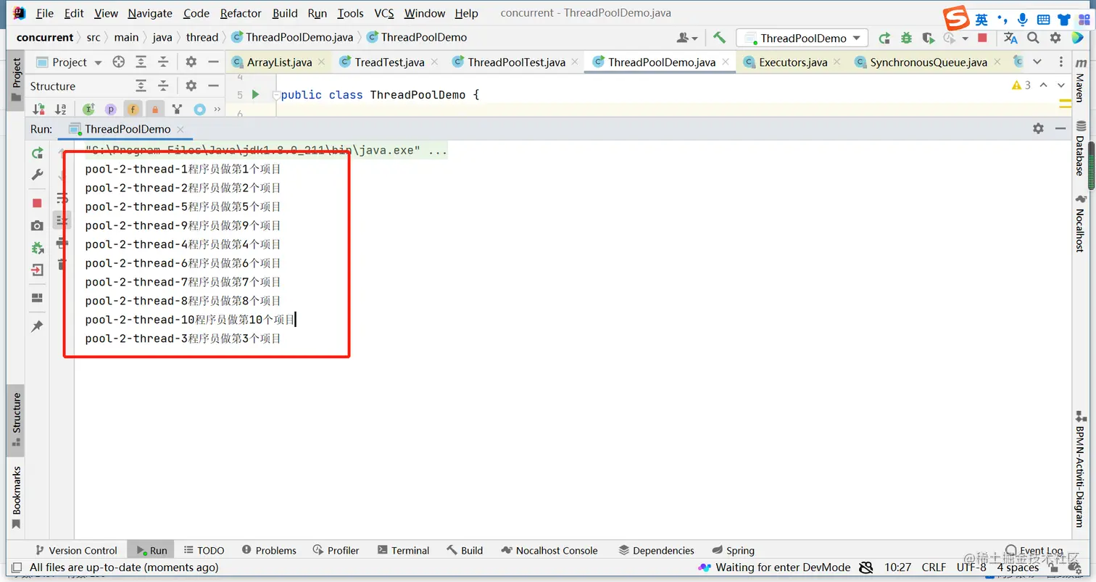Switch to Executors.java tab
Screen dimensions: 1096x582
pyautogui.click(x=793, y=62)
